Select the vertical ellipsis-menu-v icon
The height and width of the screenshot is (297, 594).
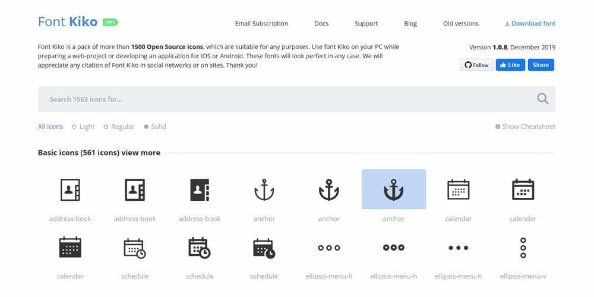click(x=523, y=248)
